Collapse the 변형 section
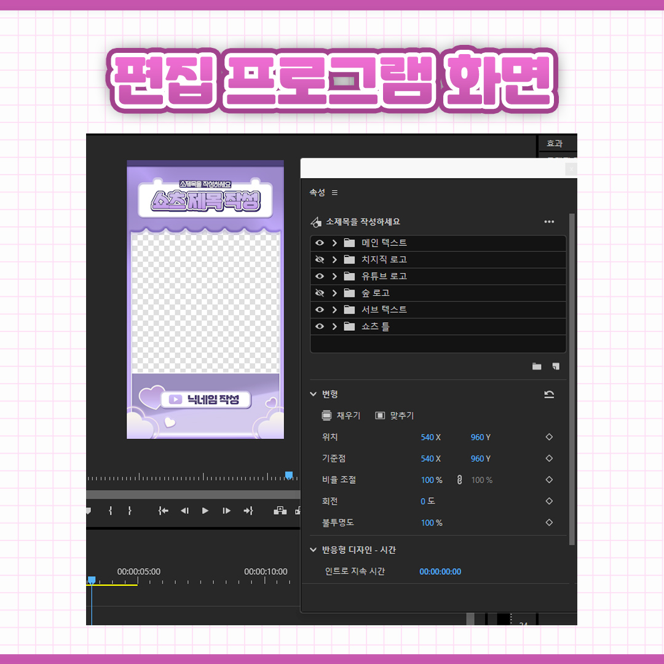The image size is (664, 664). [x=314, y=394]
